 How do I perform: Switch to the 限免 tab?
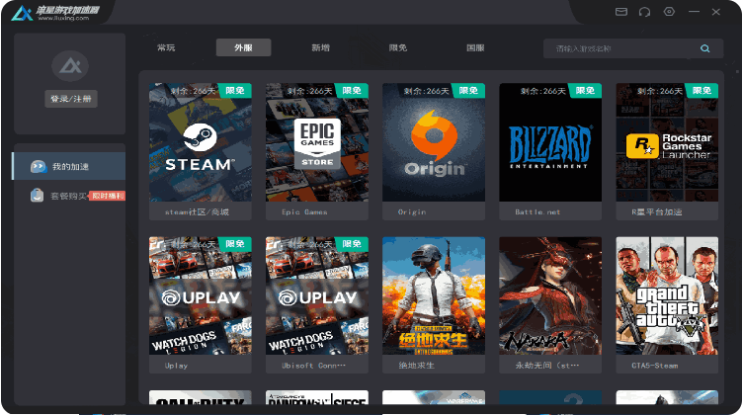click(398, 47)
